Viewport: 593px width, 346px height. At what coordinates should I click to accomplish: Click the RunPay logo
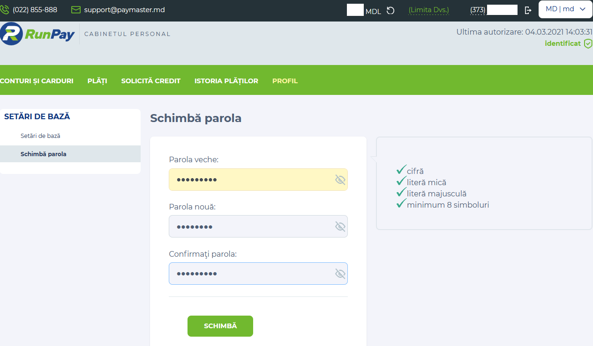pos(38,34)
